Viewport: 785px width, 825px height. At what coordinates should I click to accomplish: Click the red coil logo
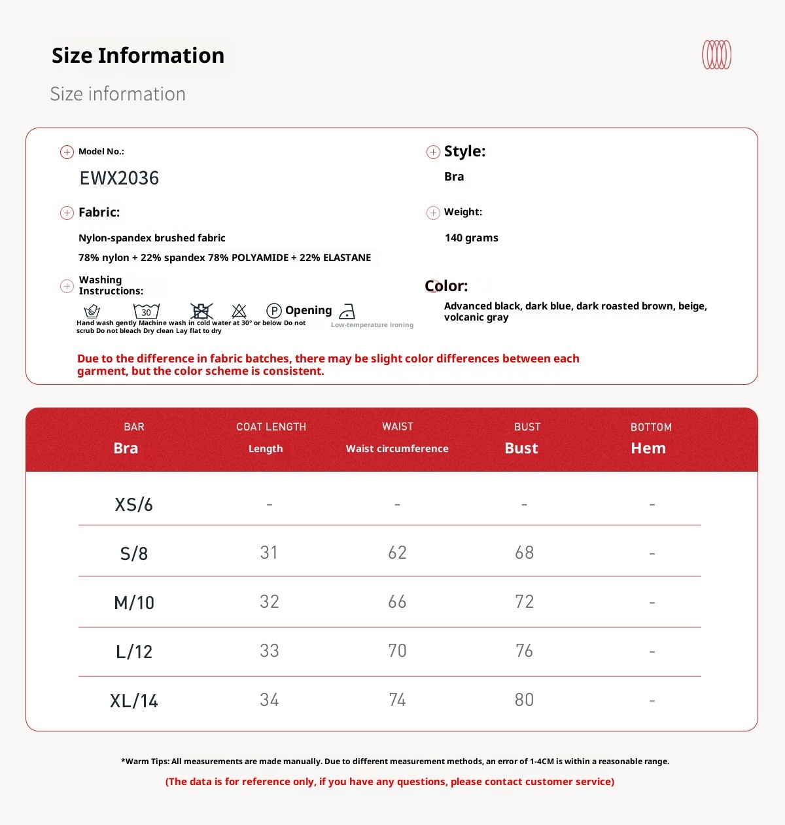coord(716,55)
